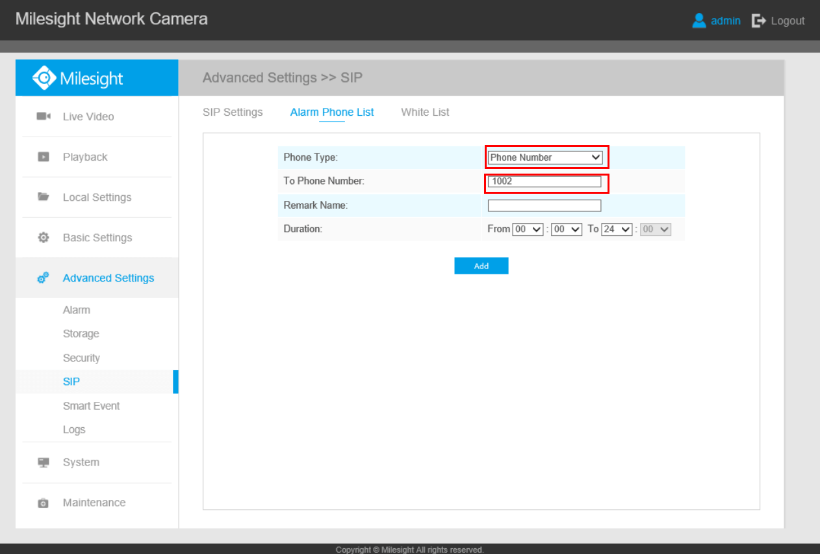Click the Advanced Settings gears icon

44,278
